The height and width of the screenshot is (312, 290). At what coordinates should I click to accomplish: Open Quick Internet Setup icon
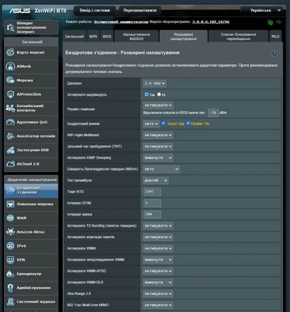pos(10,27)
